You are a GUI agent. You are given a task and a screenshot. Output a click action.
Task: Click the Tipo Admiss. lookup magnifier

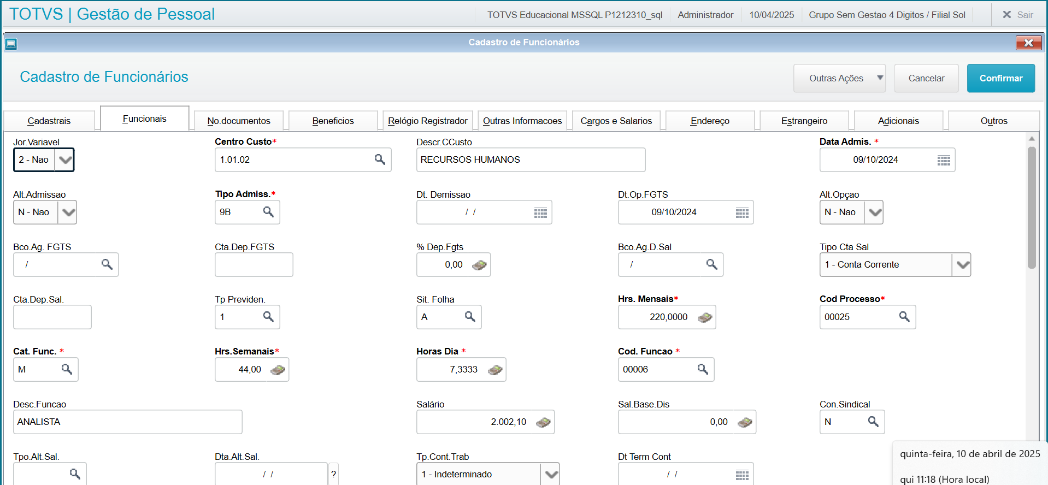coord(268,212)
